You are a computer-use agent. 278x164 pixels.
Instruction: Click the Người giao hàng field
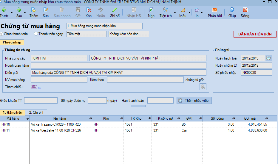(118, 65)
